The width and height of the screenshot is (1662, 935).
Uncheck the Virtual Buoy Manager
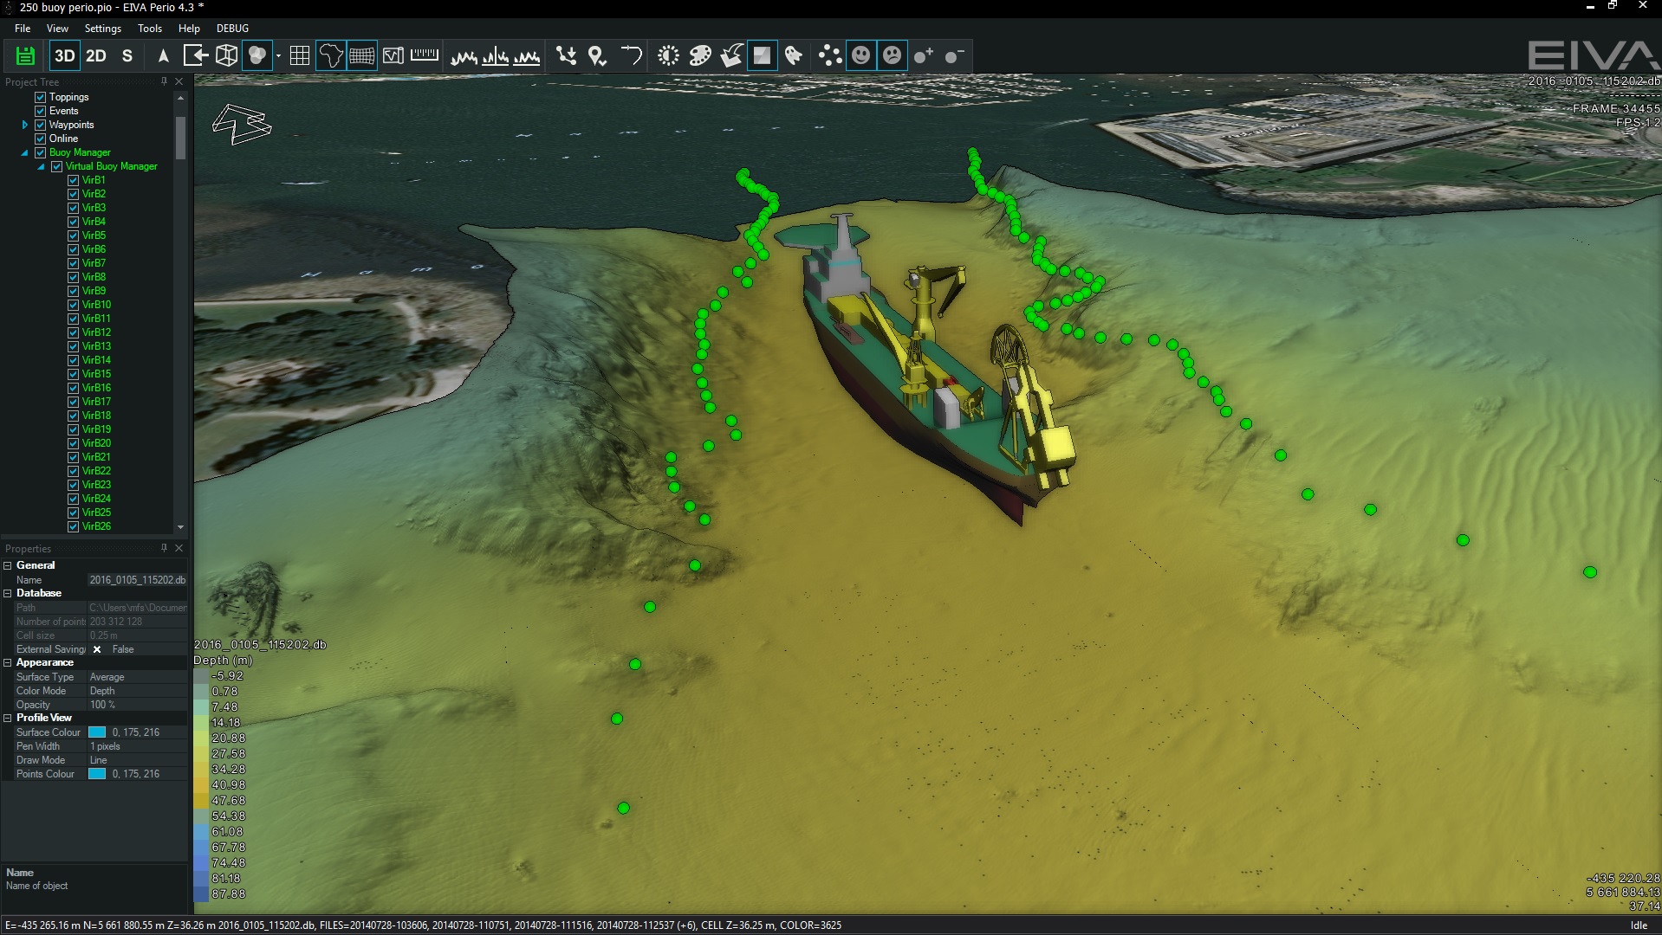(x=57, y=166)
